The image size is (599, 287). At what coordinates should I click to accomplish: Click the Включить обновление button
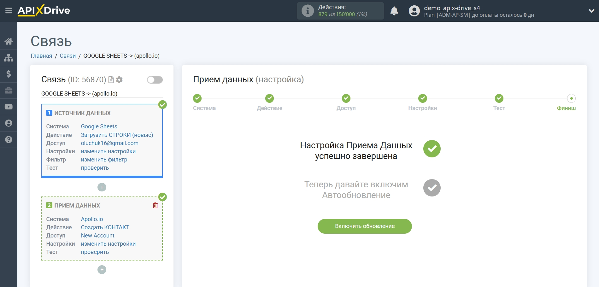pyautogui.click(x=365, y=226)
